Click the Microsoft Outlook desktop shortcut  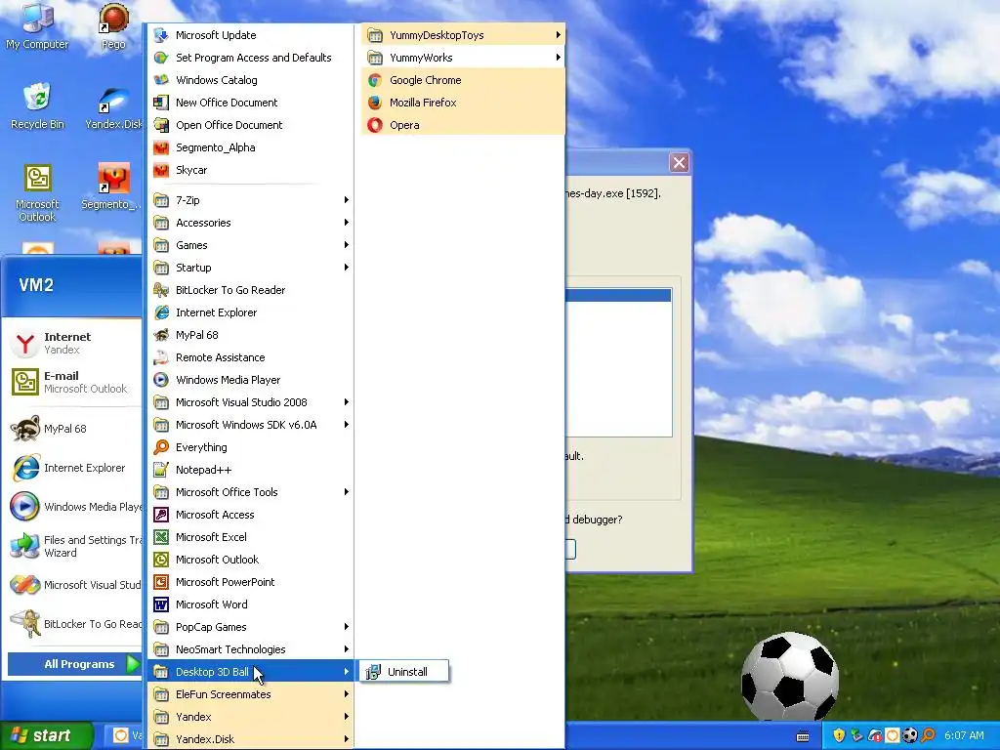[37, 193]
